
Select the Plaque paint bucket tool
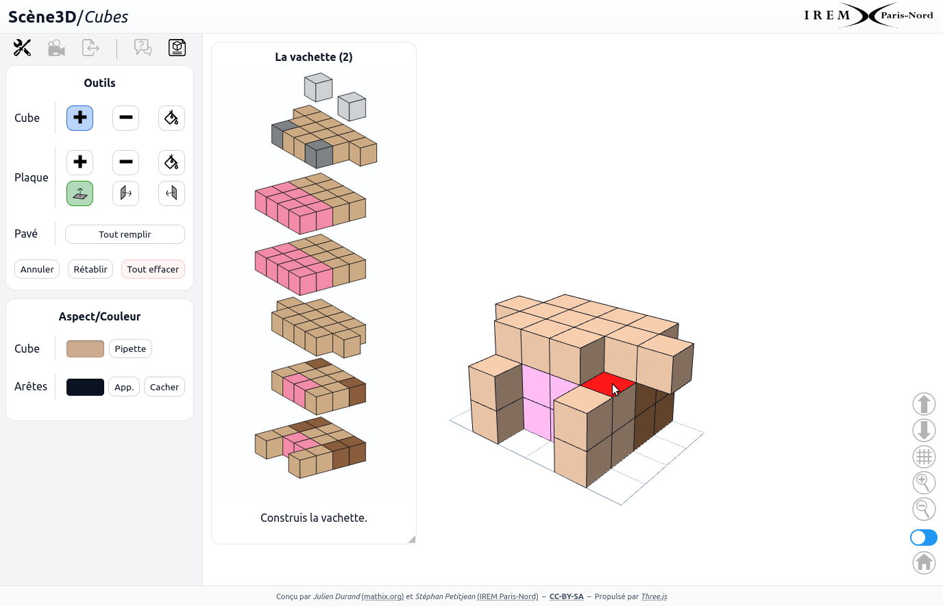171,162
